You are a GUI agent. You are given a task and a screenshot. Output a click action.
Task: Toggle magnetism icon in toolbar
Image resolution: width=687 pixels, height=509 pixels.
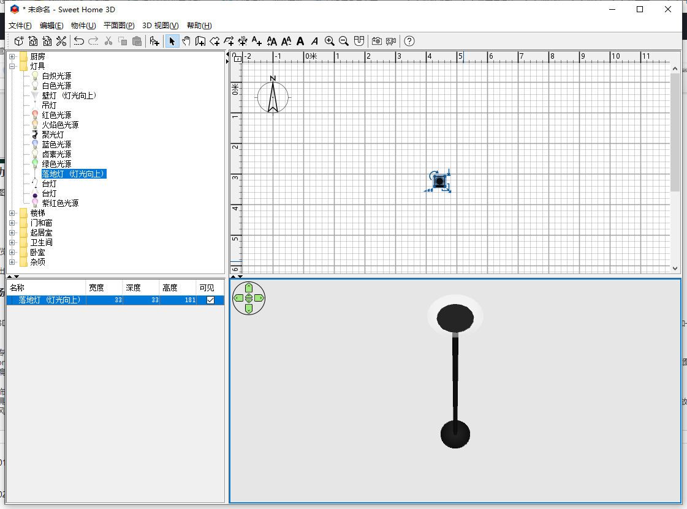click(x=359, y=41)
